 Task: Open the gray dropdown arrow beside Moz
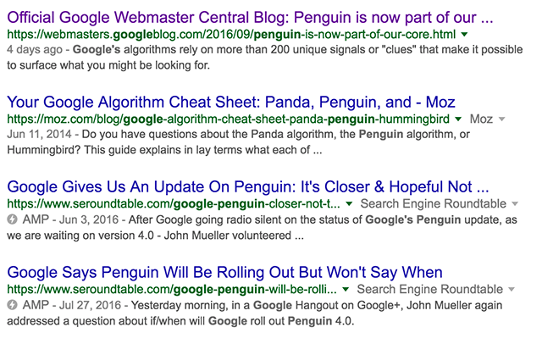pos(501,120)
